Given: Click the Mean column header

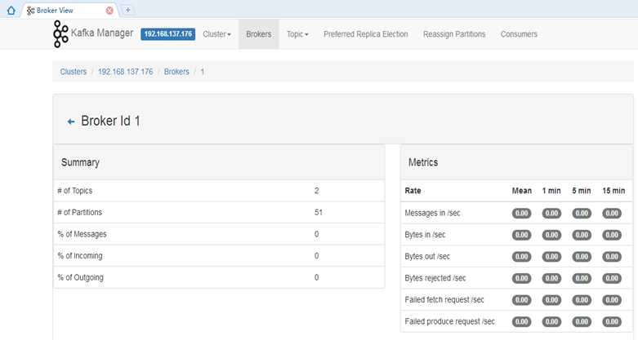Looking at the screenshot, I should point(522,191).
